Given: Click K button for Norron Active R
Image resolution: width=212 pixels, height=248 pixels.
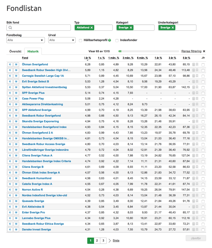Looking at the screenshot, I should click(x=10, y=190).
